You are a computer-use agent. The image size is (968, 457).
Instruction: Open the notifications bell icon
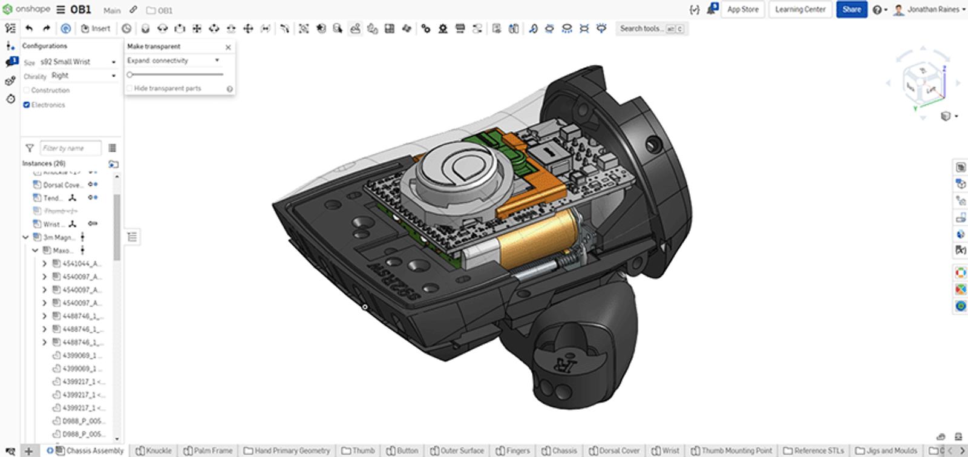[712, 10]
